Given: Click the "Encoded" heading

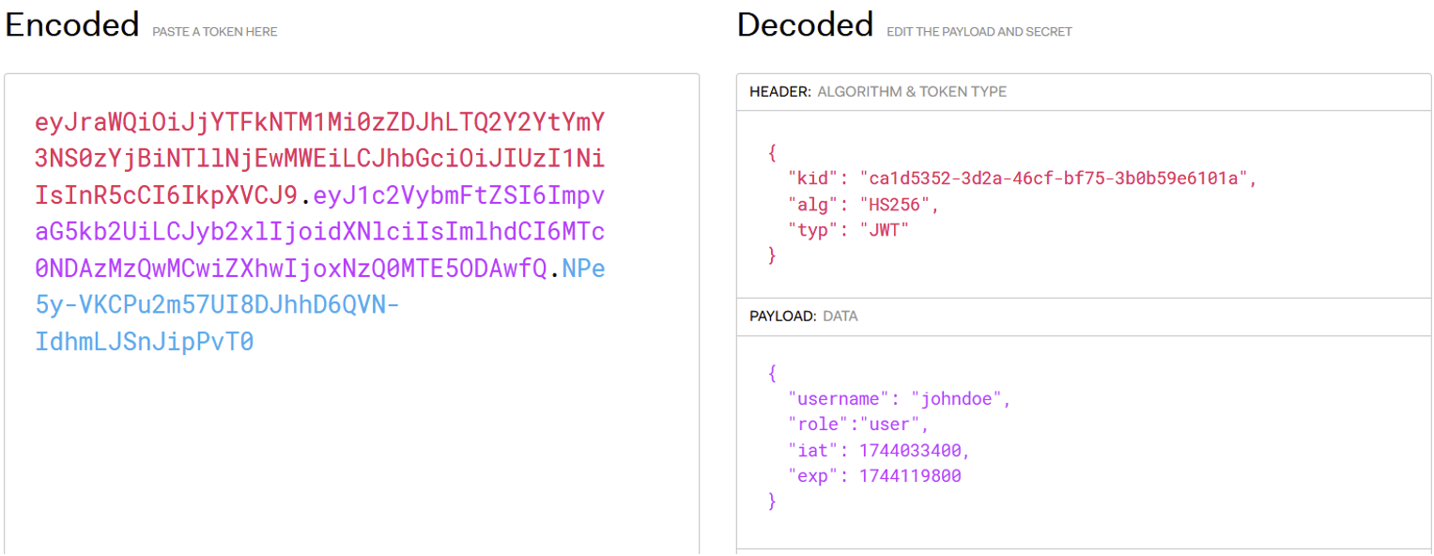Looking at the screenshot, I should [72, 25].
